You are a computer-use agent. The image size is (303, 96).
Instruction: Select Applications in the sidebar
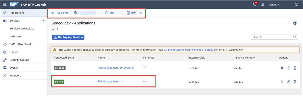pyautogui.click(x=23, y=13)
